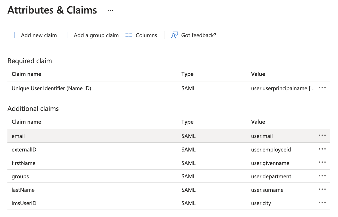Open the ellipsis menu for the lastName claim

[x=322, y=189]
